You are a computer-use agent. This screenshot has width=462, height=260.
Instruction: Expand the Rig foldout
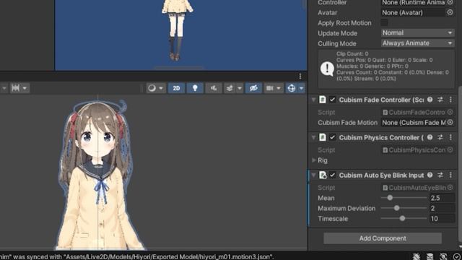tap(314, 160)
